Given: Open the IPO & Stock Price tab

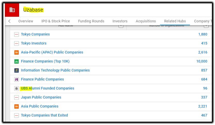Looking at the screenshot, I should click(x=56, y=21).
